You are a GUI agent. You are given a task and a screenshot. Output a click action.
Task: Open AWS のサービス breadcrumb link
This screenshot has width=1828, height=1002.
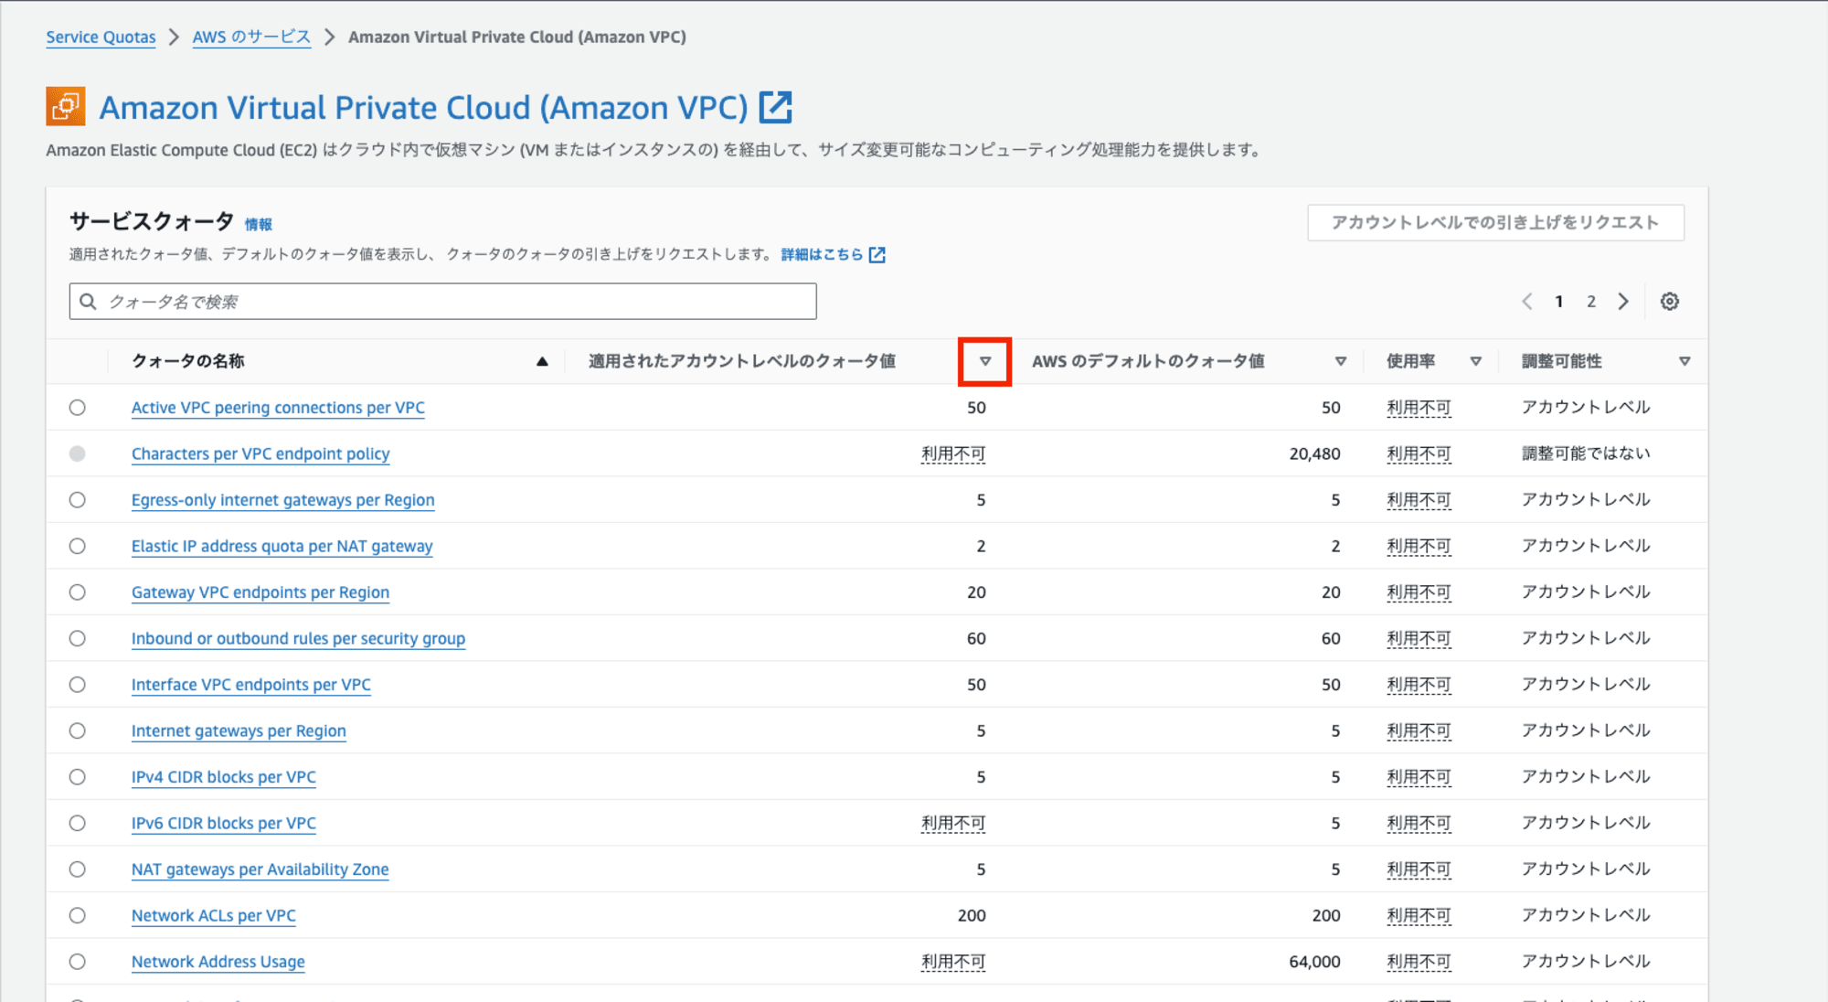(251, 37)
